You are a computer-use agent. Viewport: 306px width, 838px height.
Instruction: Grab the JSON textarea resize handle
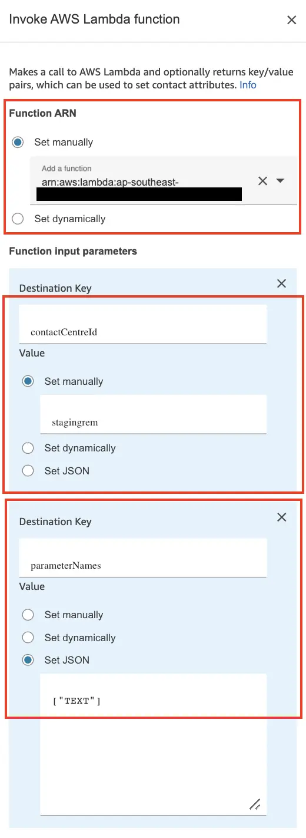[x=255, y=804]
